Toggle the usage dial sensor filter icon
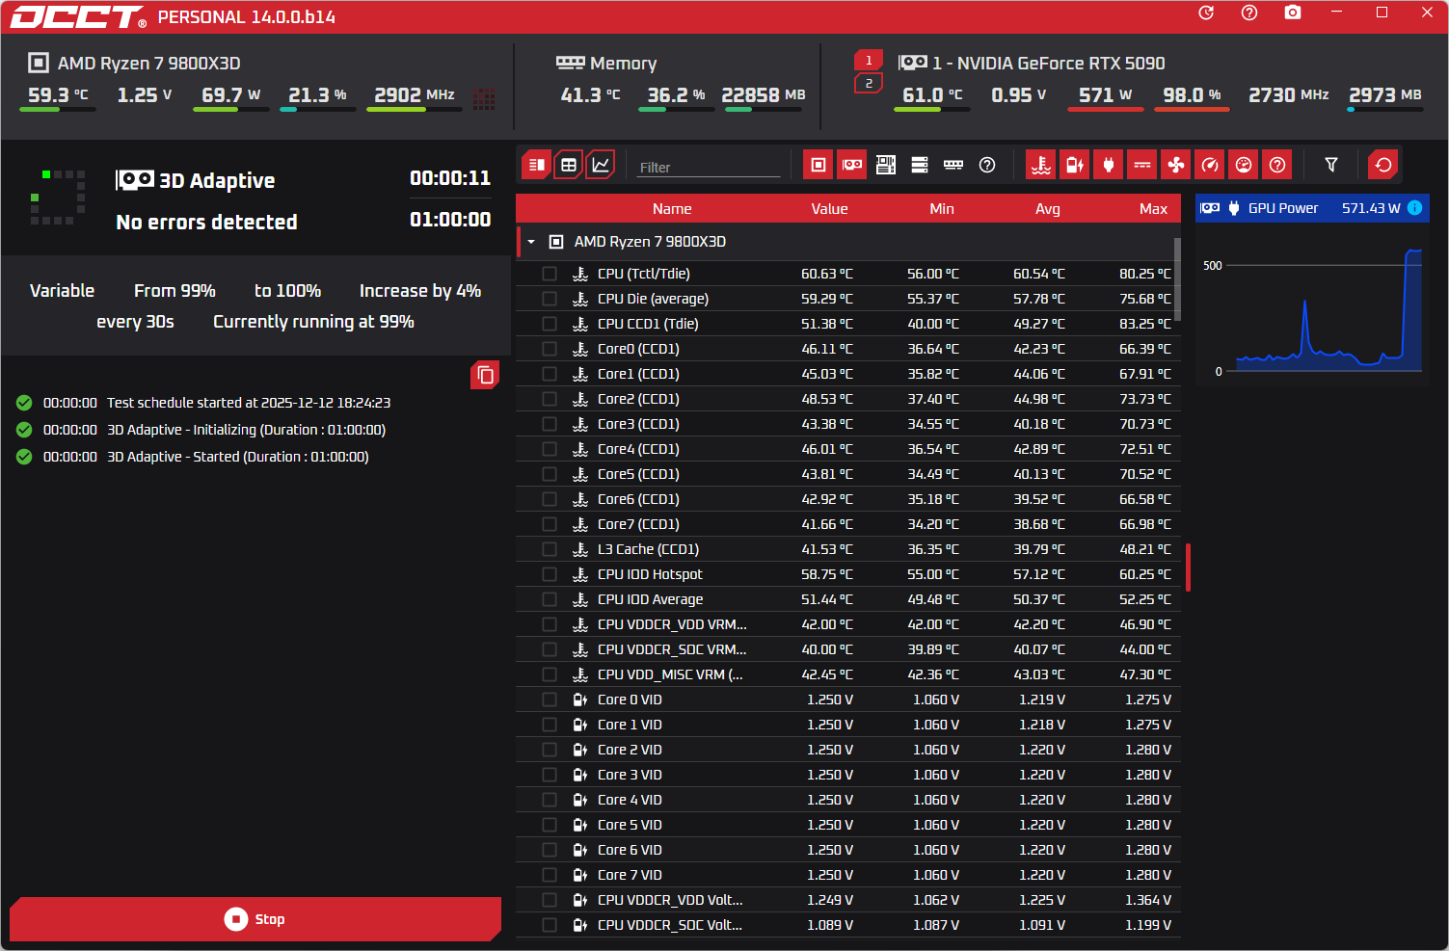 click(1244, 165)
